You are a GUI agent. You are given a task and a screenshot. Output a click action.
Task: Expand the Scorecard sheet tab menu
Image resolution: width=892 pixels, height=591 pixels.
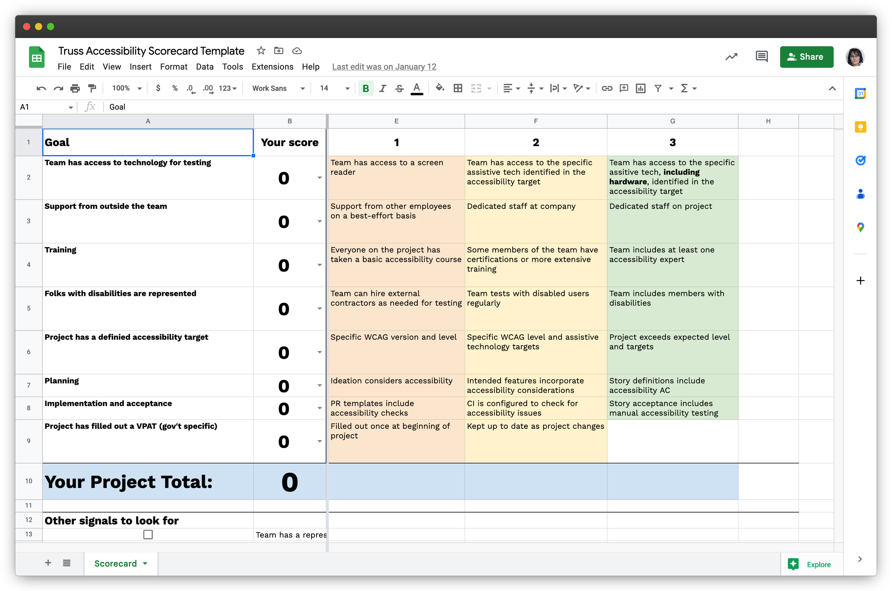point(145,564)
